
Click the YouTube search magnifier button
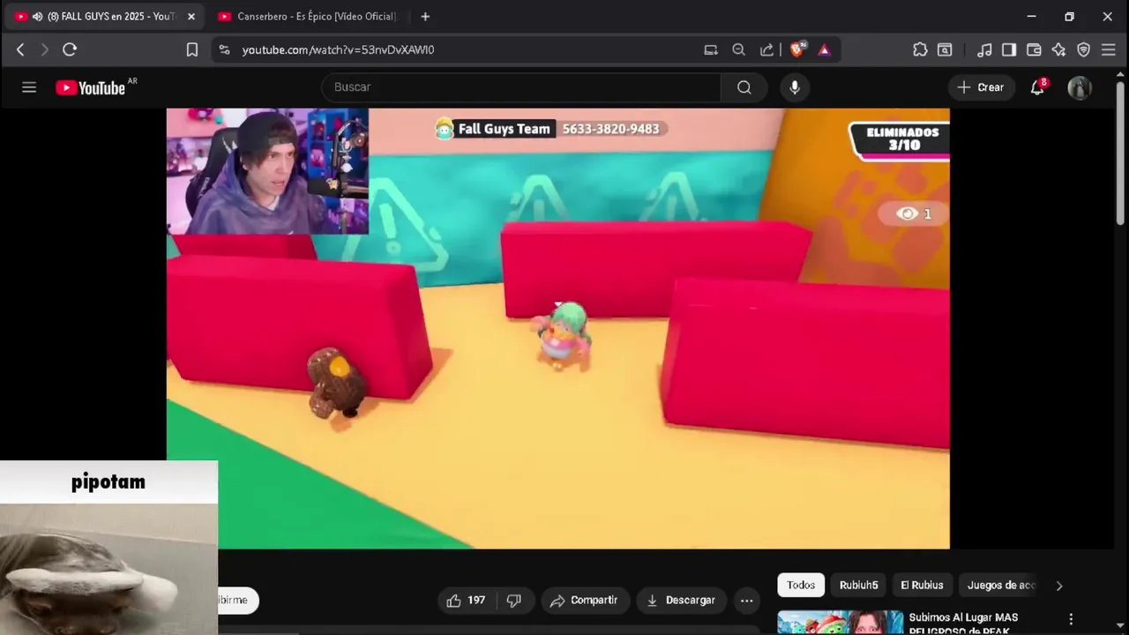[x=744, y=87]
